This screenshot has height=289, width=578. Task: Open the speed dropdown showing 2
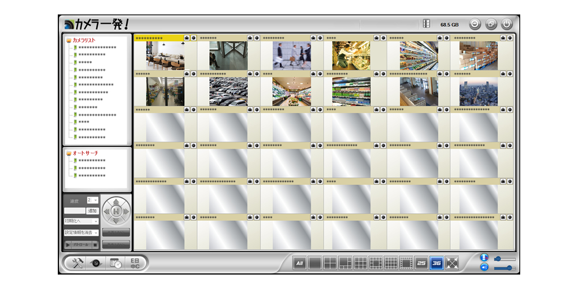[x=92, y=200]
